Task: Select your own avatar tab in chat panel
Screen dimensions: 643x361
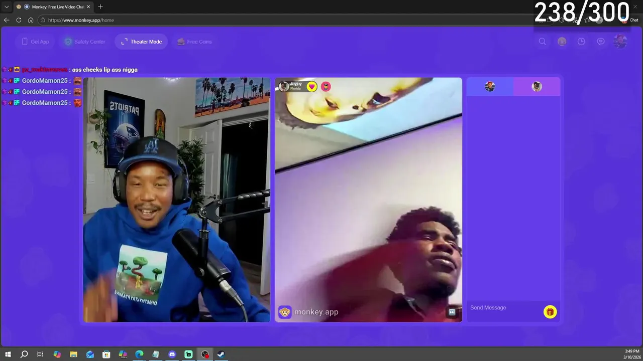Action: pyautogui.click(x=490, y=87)
